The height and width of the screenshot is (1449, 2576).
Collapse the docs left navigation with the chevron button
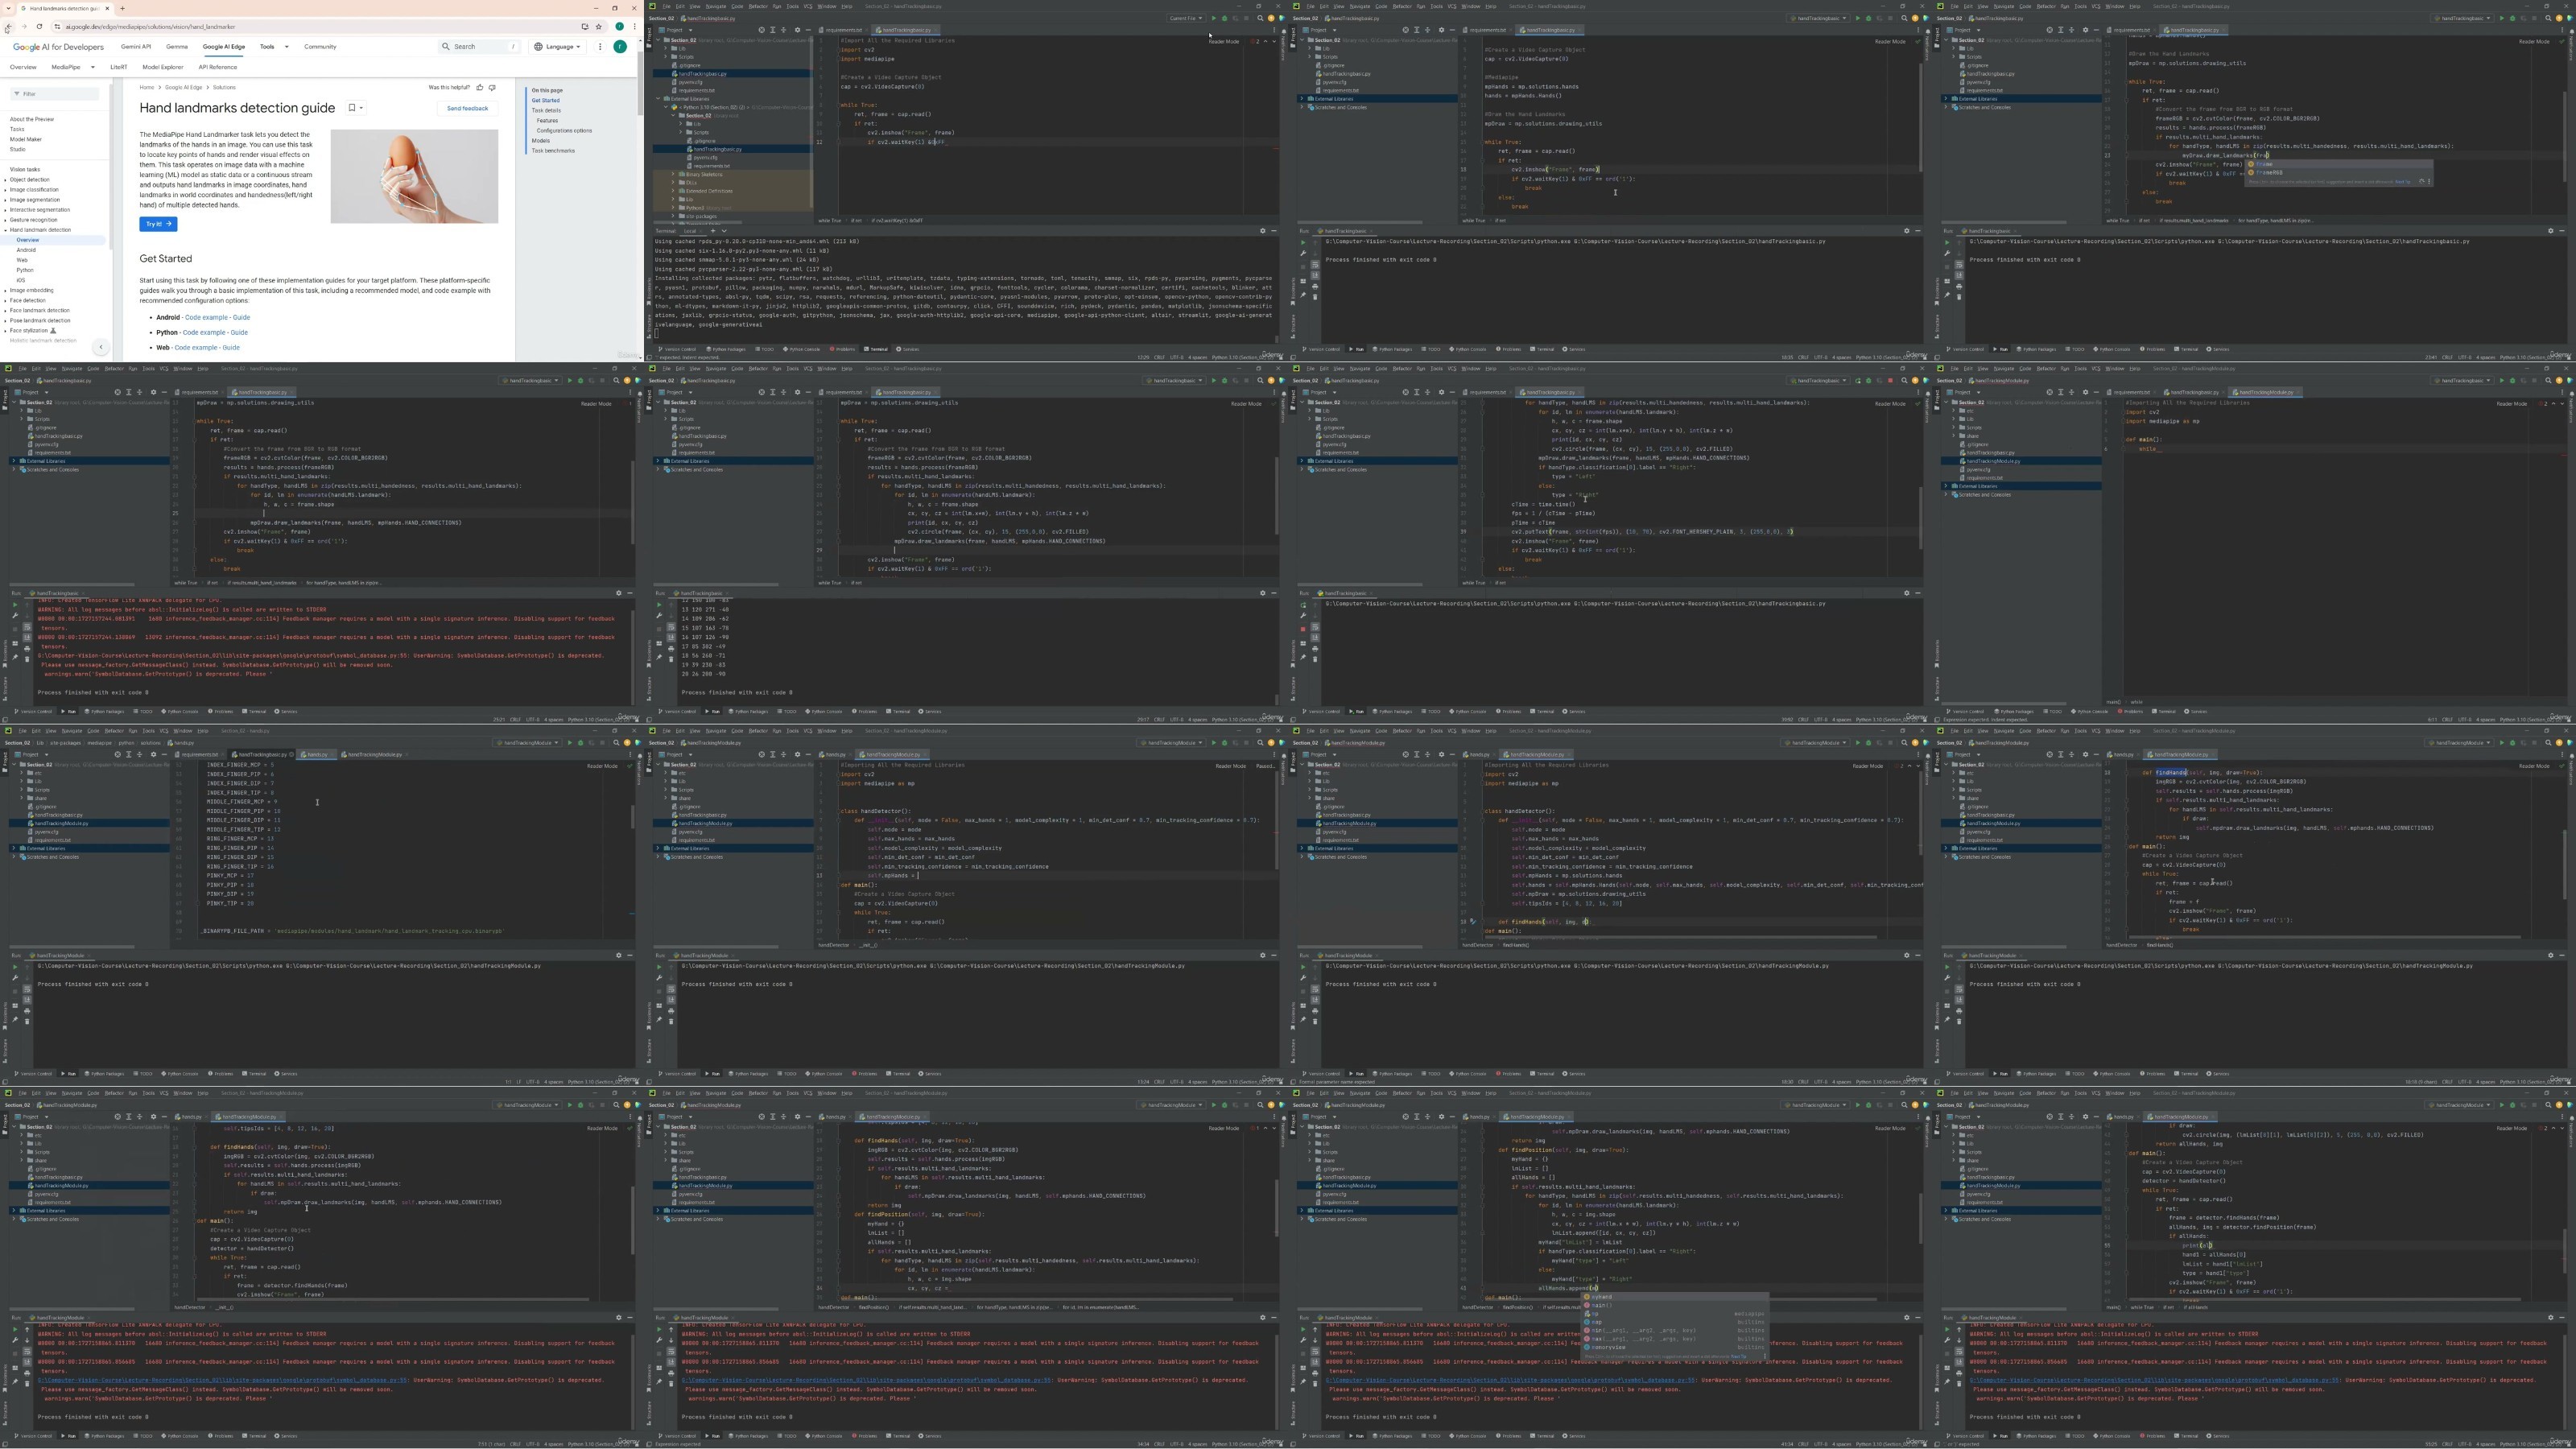click(x=101, y=347)
